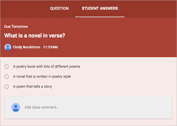Click Cindy Nordstrom's profile avatar

tap(8, 47)
